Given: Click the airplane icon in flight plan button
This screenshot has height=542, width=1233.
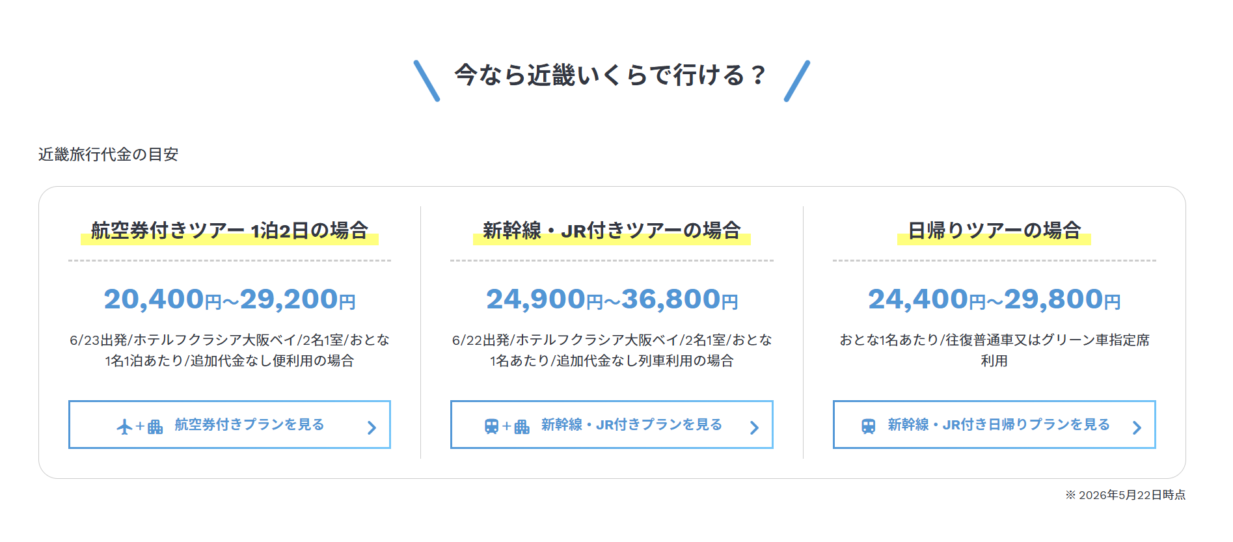Looking at the screenshot, I should tap(124, 427).
